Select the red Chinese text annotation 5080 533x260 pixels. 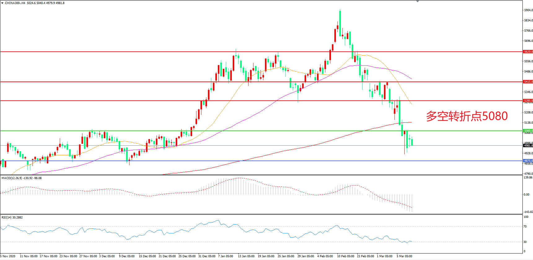[467, 116]
